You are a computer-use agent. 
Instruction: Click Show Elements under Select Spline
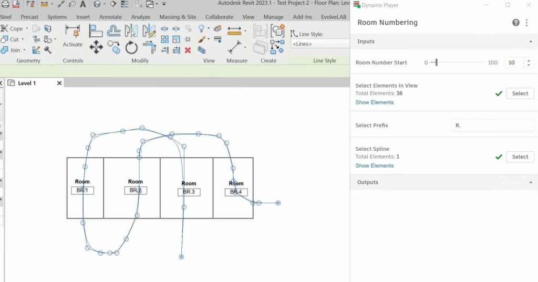pyautogui.click(x=374, y=166)
